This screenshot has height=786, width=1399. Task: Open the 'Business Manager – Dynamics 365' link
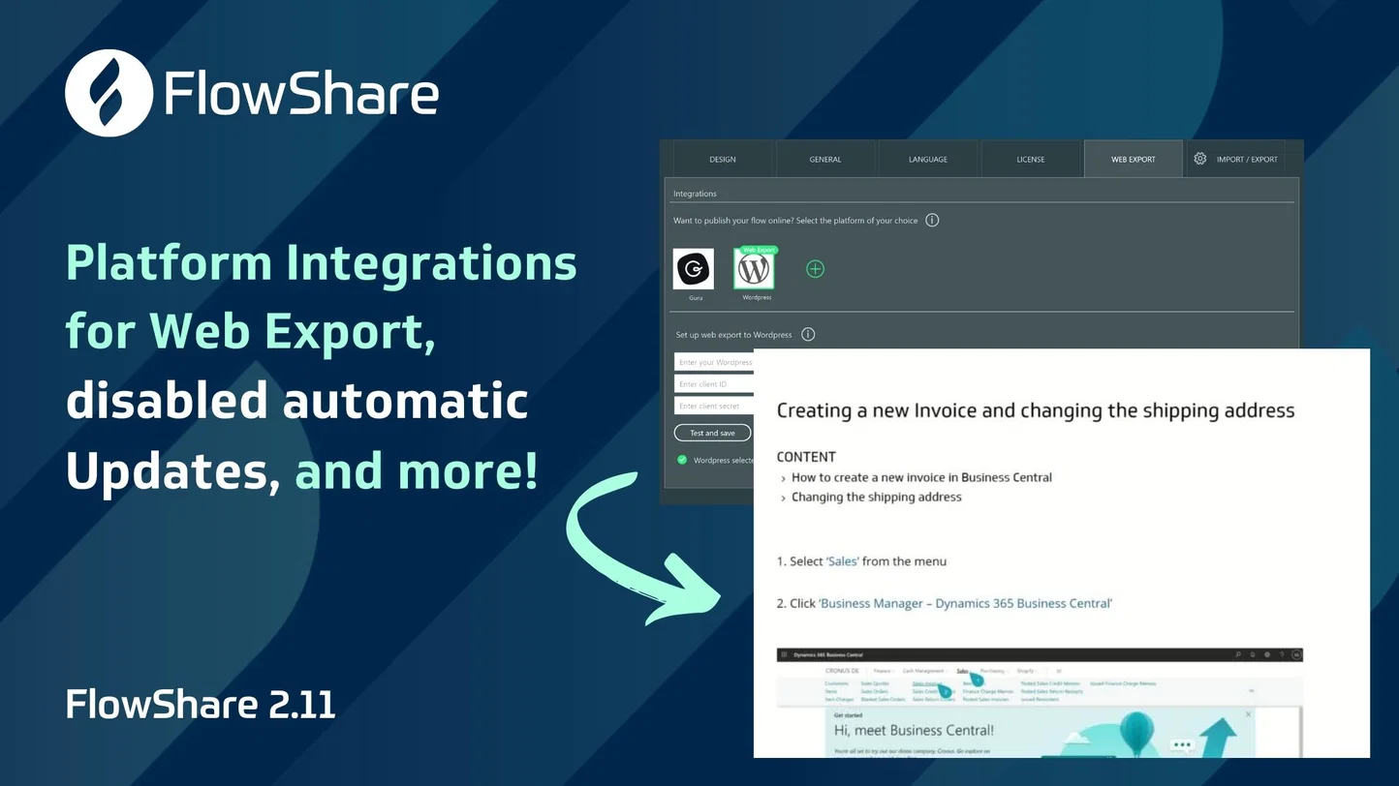coord(966,603)
